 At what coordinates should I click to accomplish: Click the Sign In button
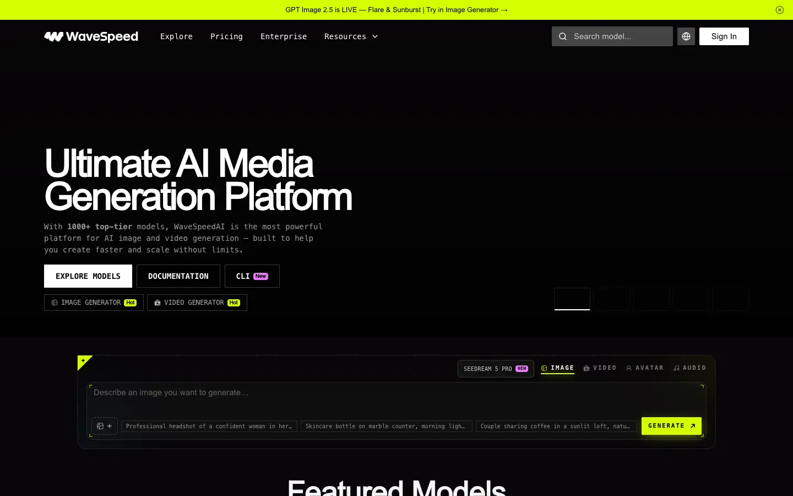[x=724, y=36]
